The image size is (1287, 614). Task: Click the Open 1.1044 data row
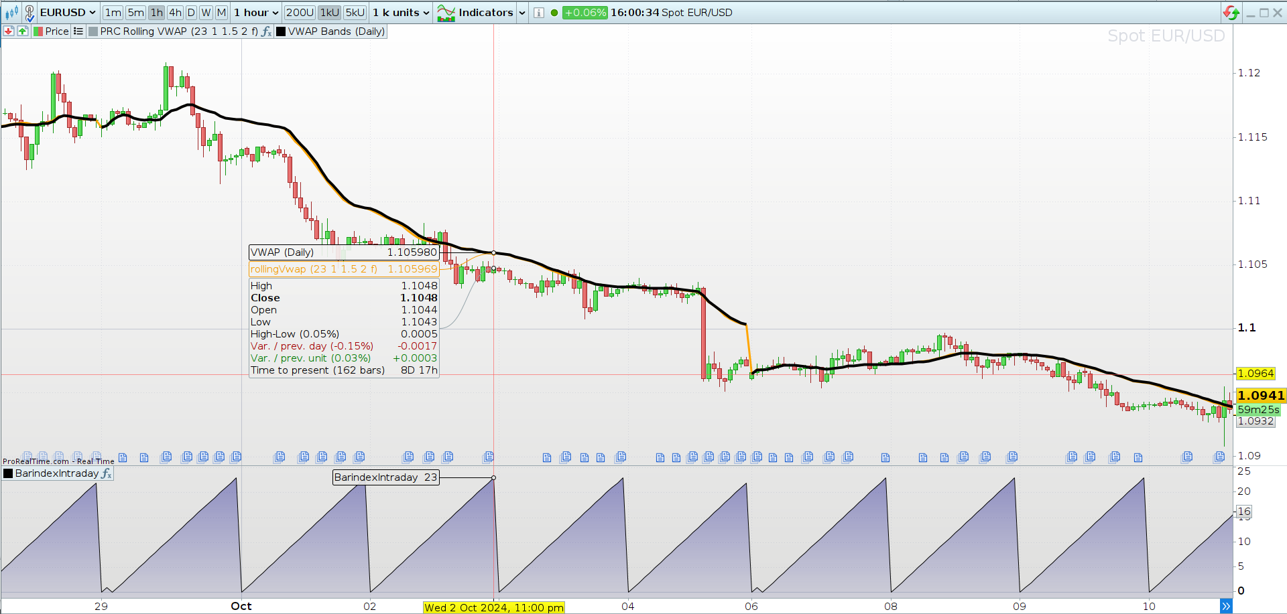(344, 310)
